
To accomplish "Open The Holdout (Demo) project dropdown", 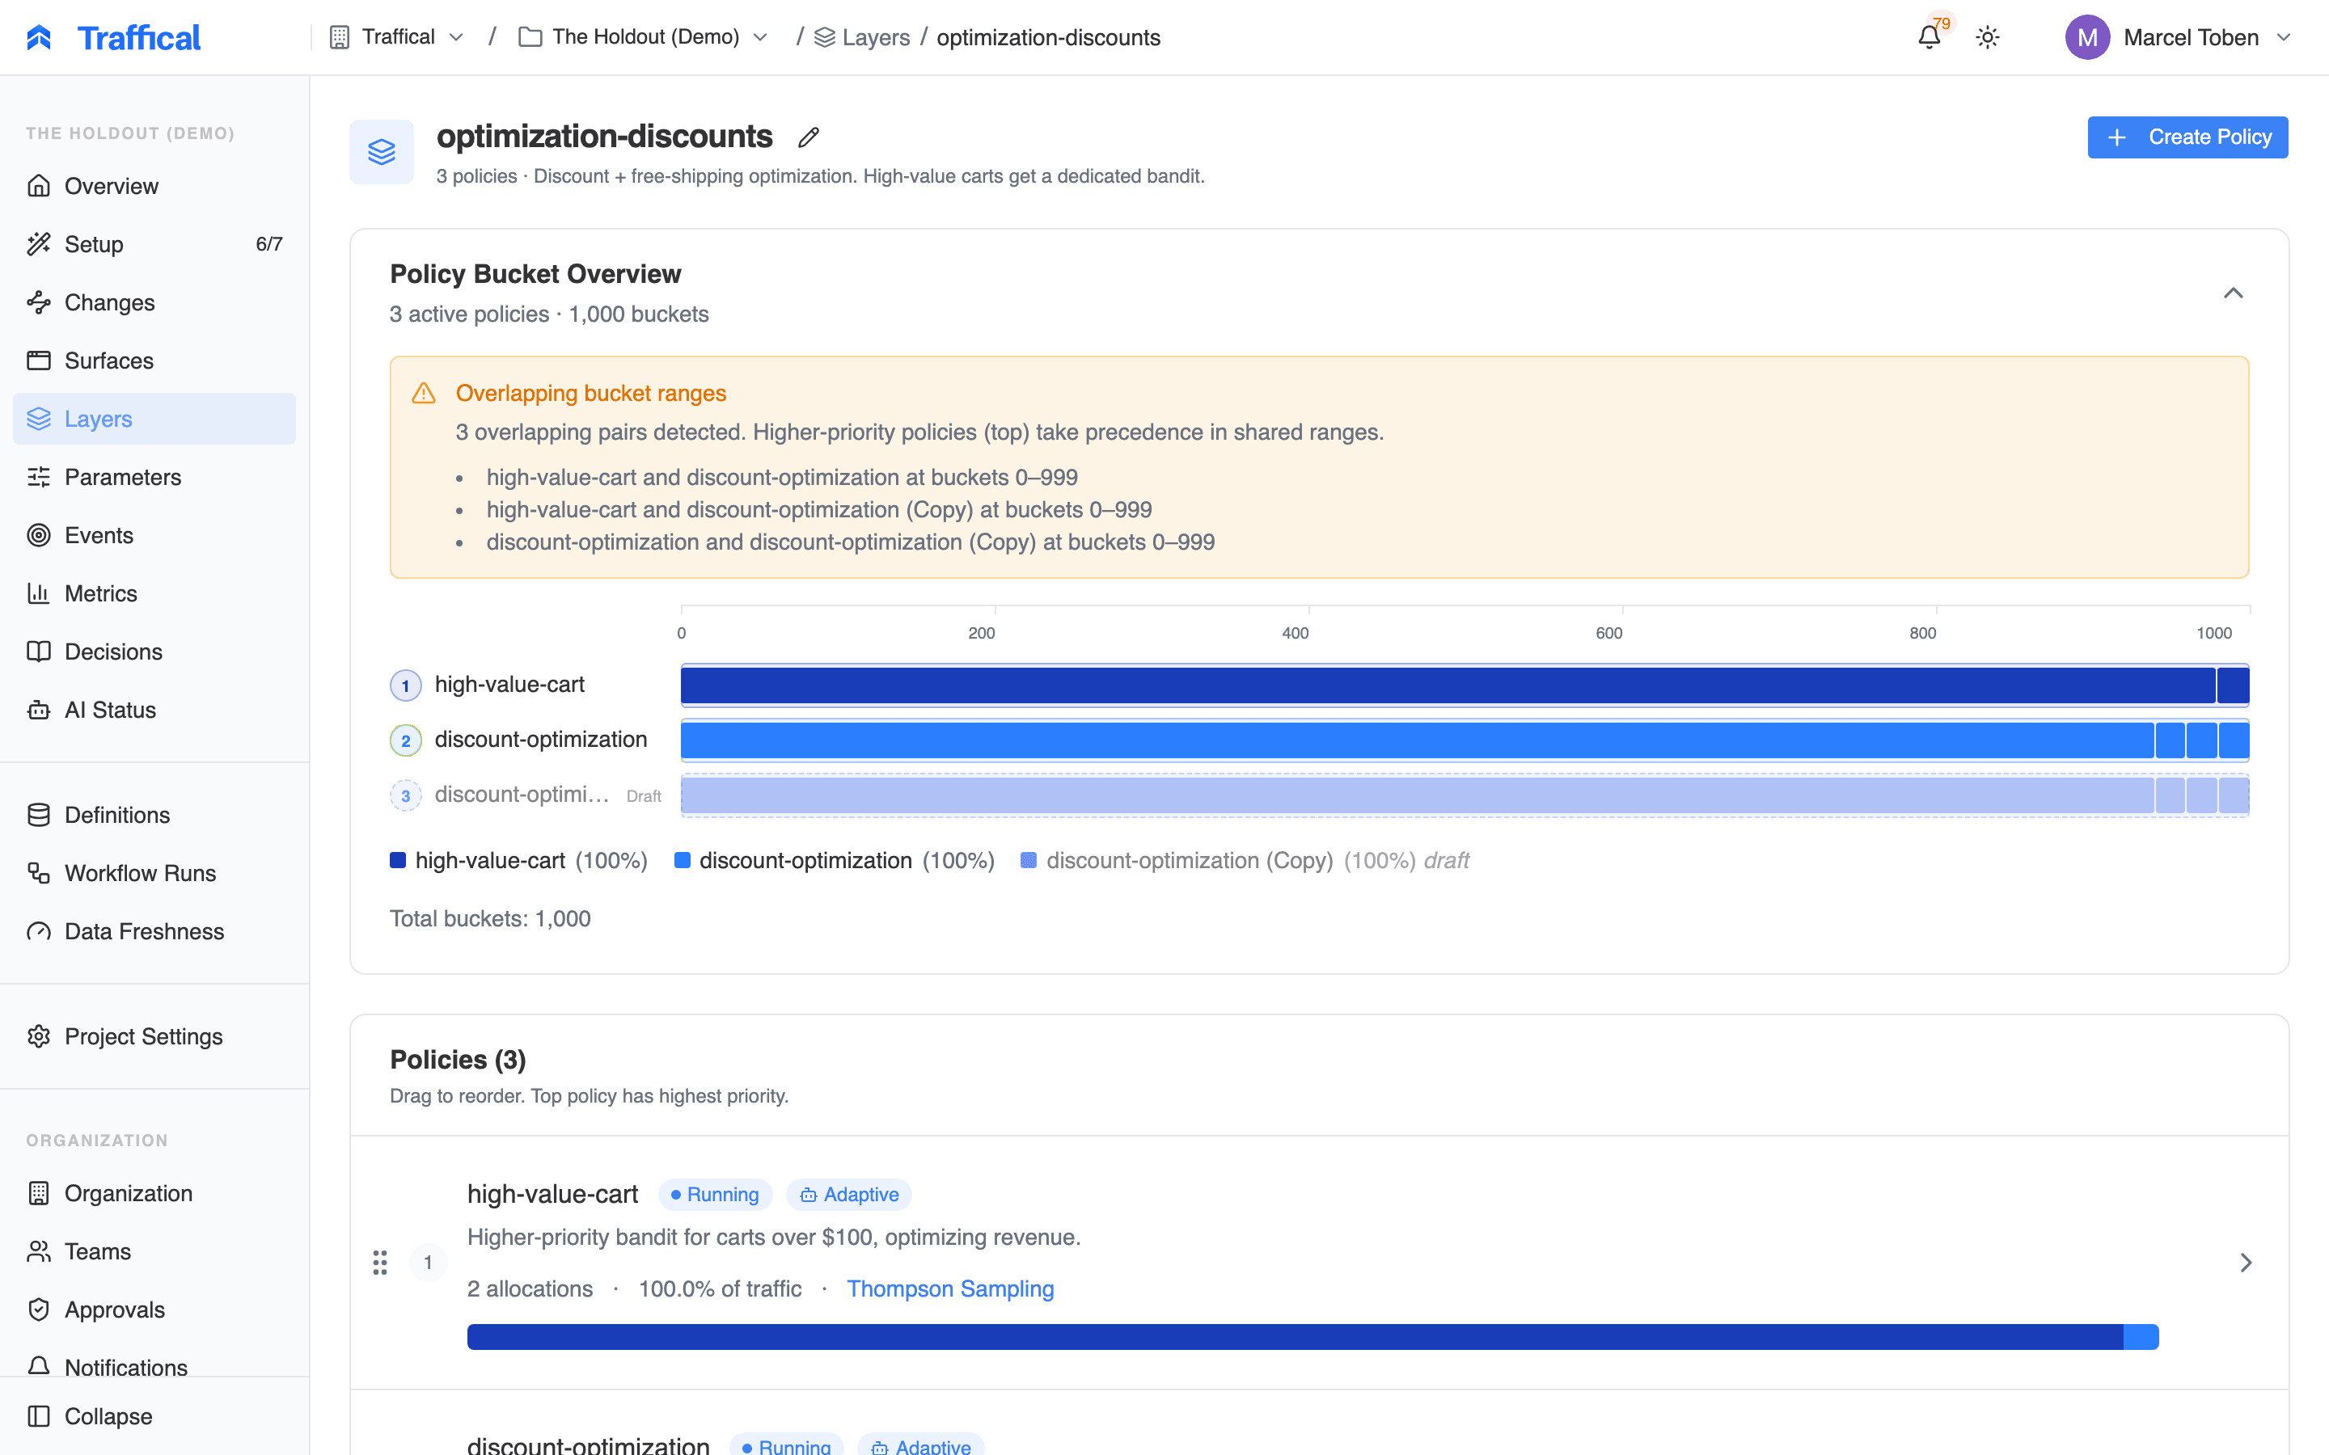I will [643, 37].
